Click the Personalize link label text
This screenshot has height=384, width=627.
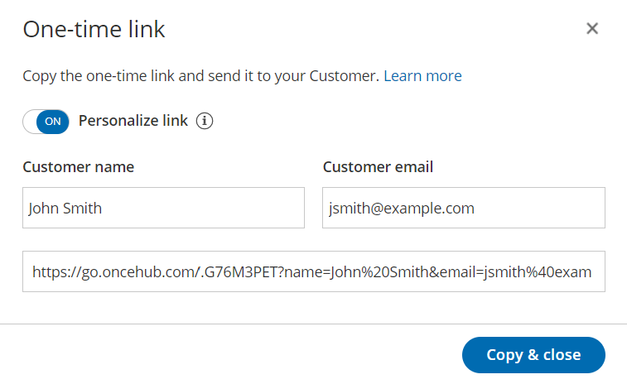(x=133, y=121)
